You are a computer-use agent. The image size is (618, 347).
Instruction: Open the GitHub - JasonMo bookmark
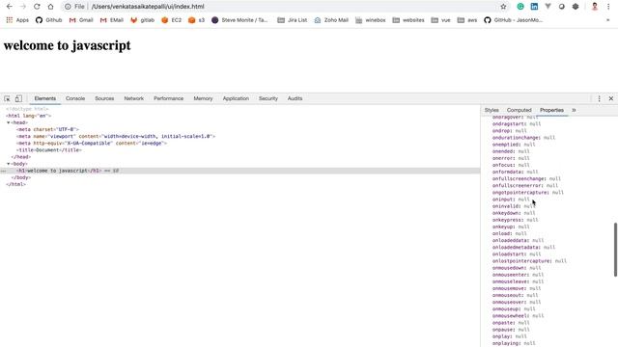[513, 20]
